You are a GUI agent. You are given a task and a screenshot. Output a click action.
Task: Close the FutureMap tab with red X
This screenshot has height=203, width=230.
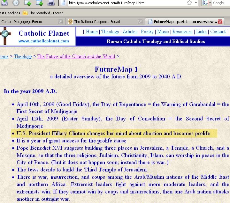[x=220, y=22]
